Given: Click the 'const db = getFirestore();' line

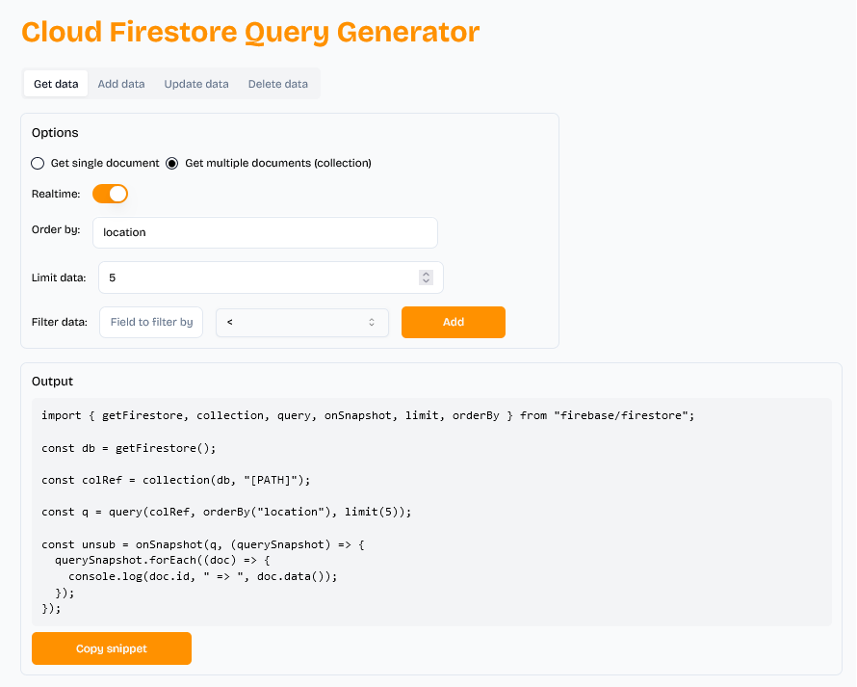Looking at the screenshot, I should click(128, 448).
